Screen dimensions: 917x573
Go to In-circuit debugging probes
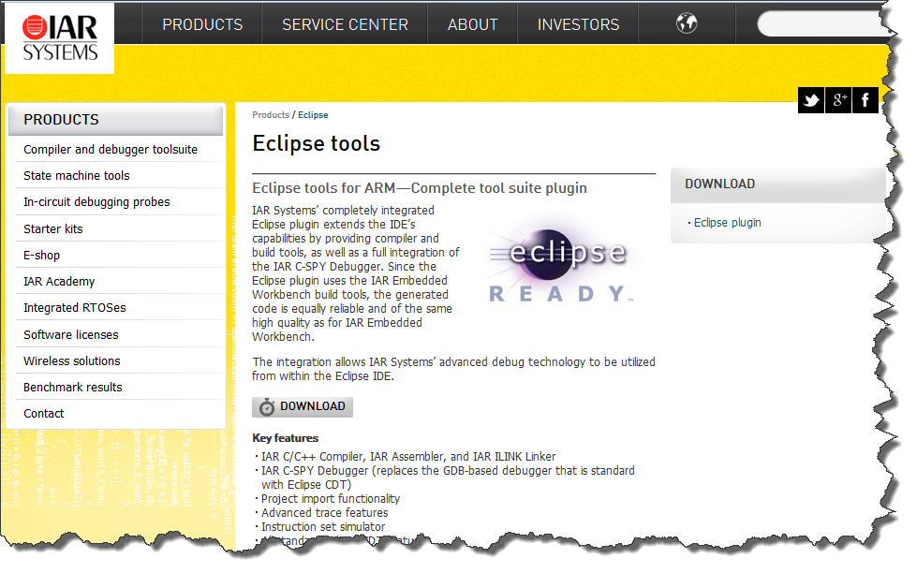tap(96, 202)
